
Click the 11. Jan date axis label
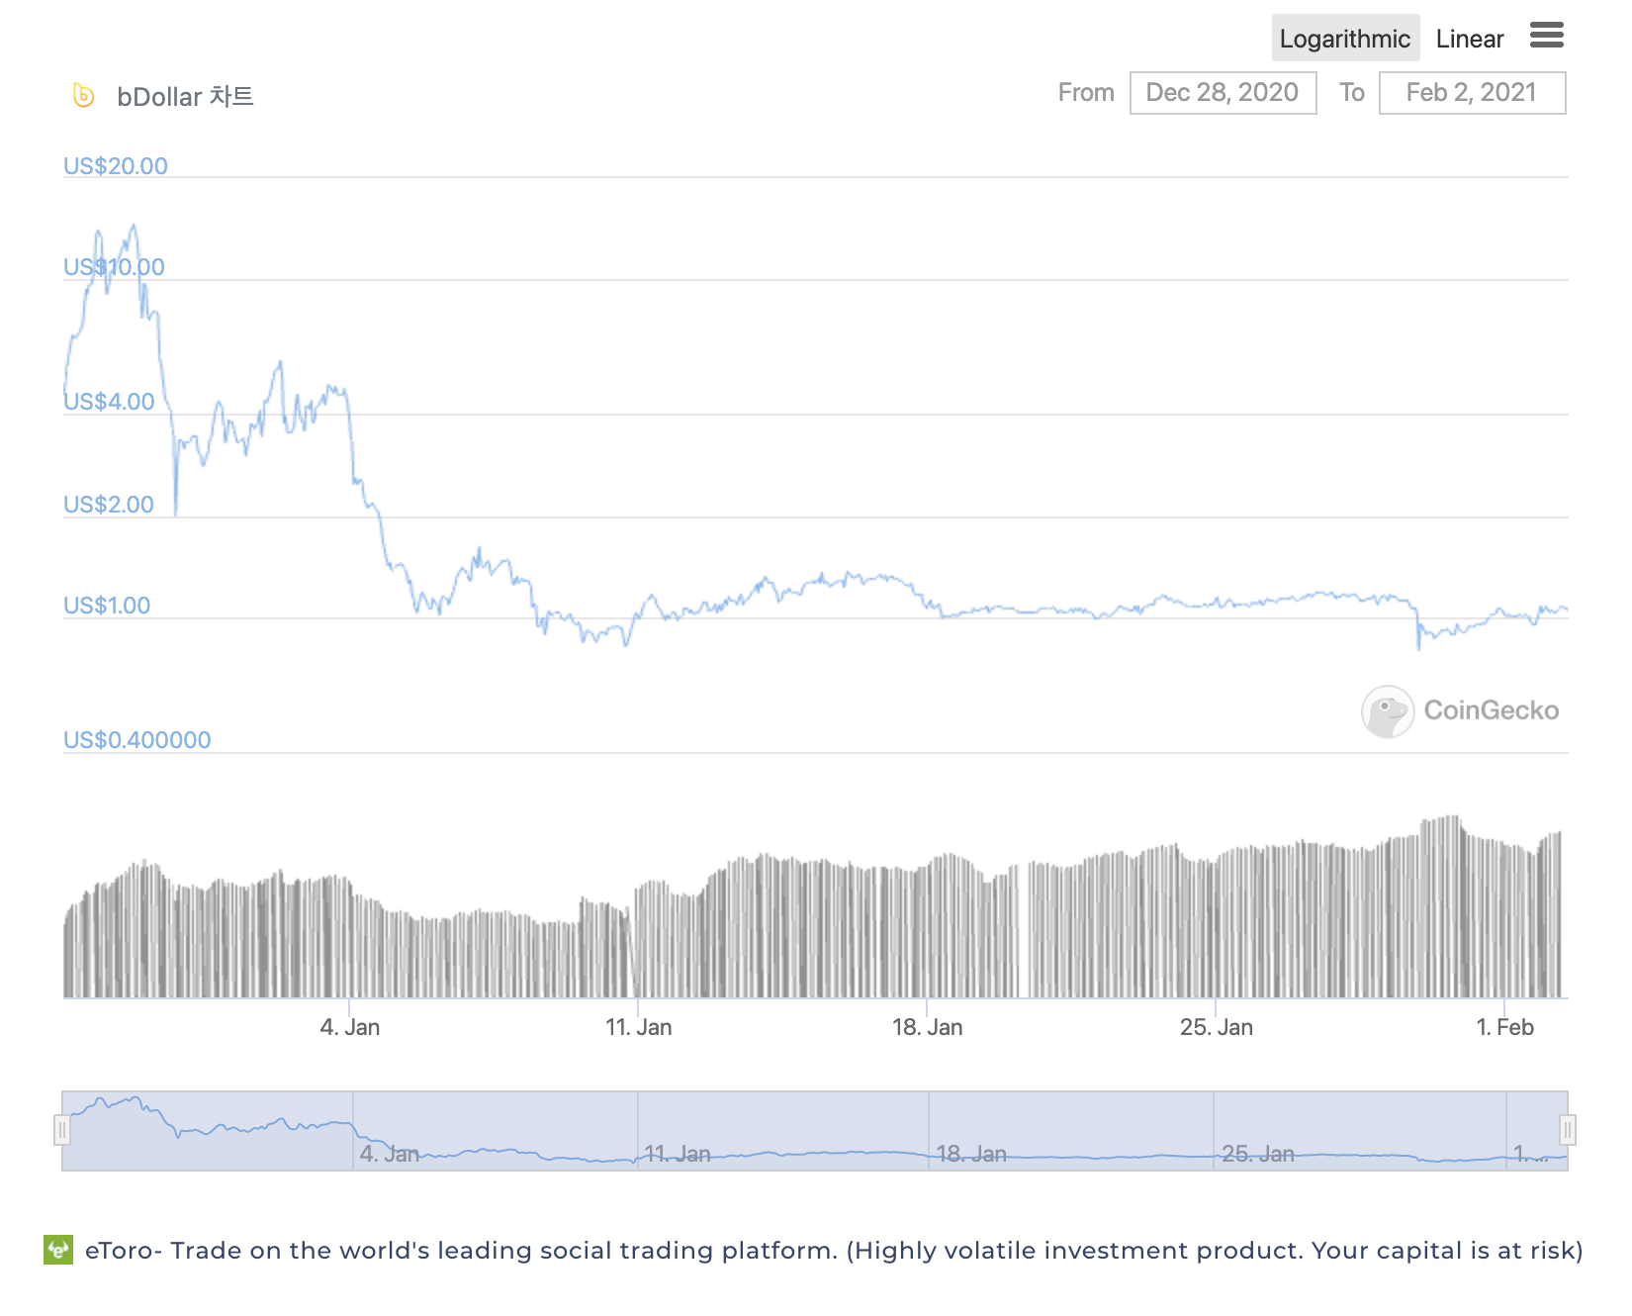639,1027
